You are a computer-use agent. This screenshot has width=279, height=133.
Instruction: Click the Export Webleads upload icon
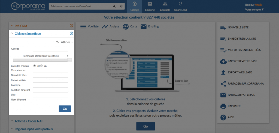(x=223, y=72)
